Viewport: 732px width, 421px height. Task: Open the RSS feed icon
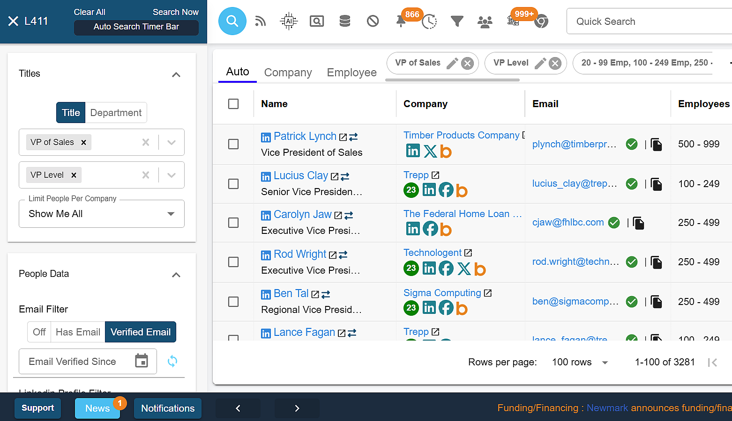[x=261, y=21]
